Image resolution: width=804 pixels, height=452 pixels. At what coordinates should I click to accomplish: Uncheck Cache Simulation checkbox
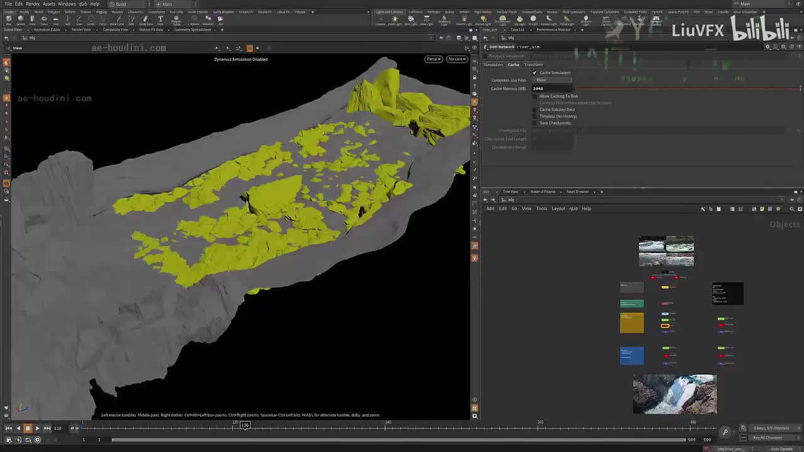click(x=535, y=73)
